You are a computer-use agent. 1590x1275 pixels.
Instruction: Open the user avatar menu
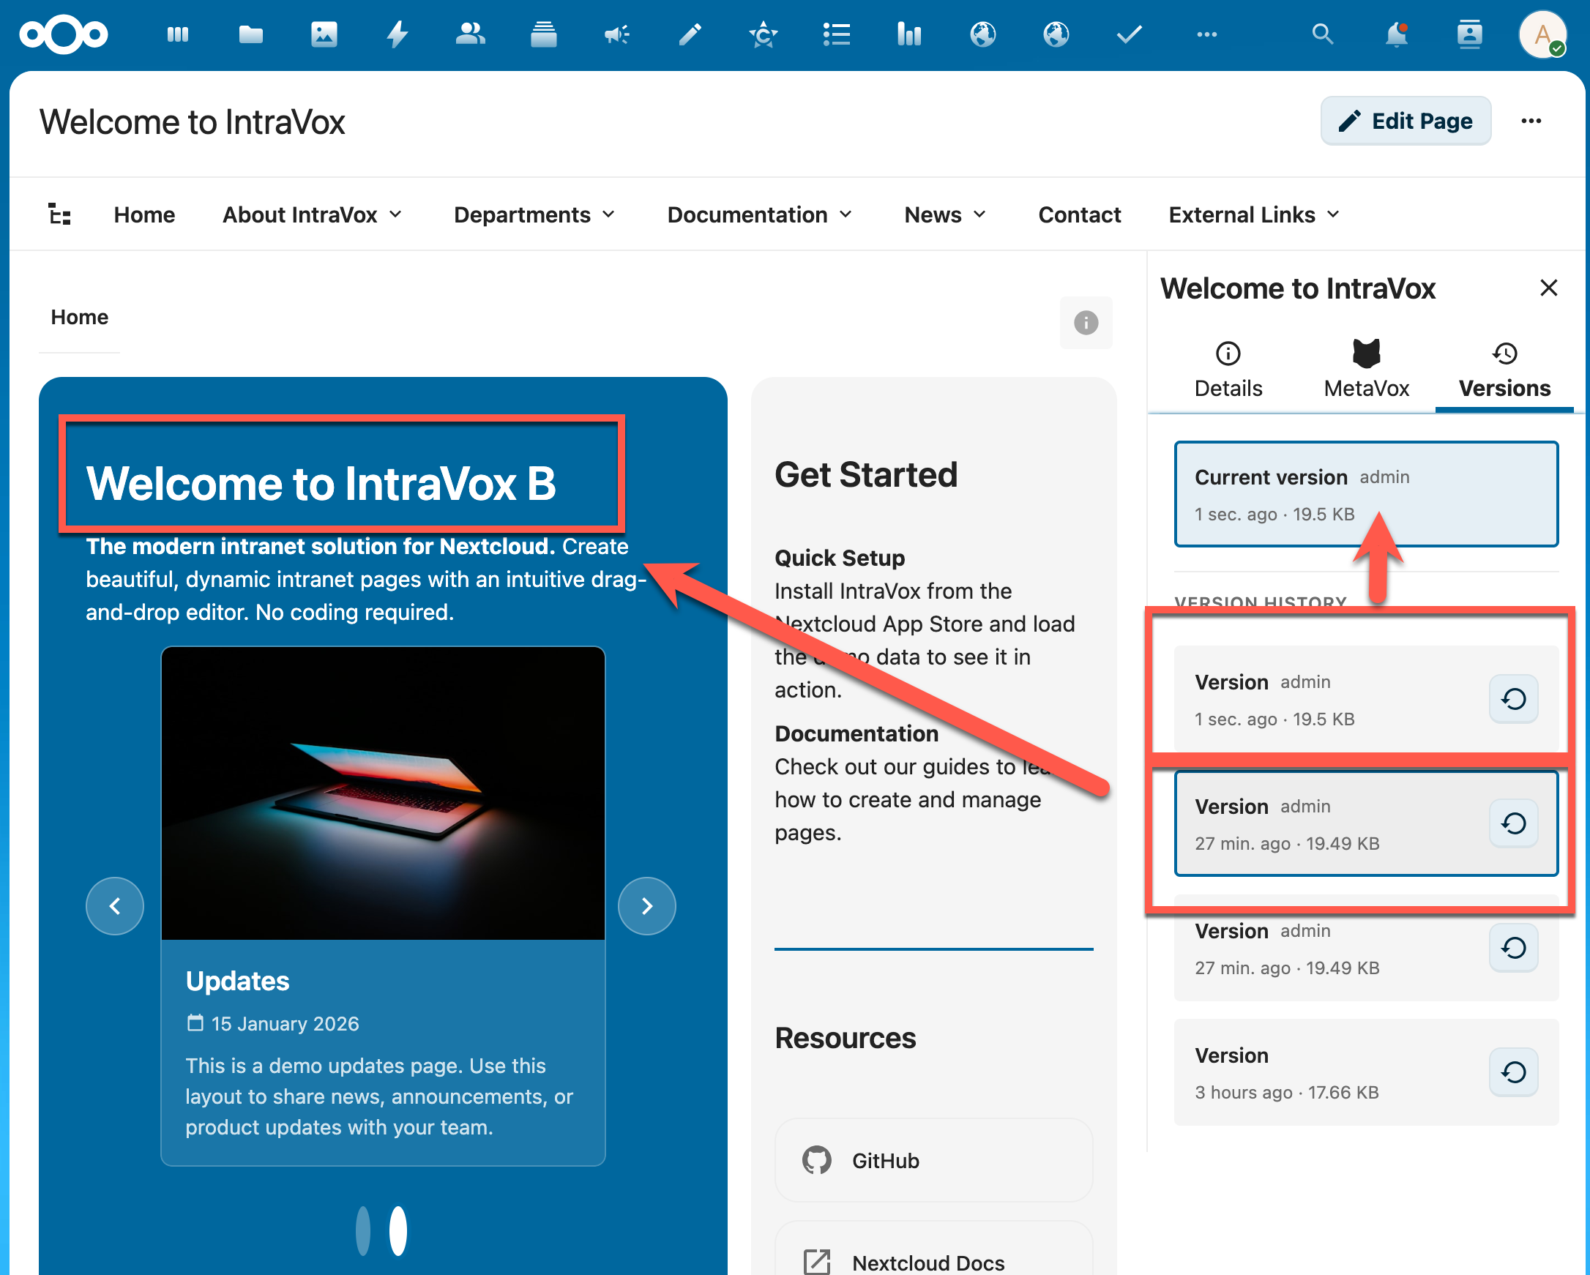tap(1543, 34)
